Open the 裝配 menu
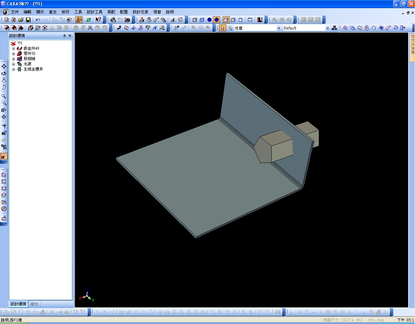 pos(111,12)
